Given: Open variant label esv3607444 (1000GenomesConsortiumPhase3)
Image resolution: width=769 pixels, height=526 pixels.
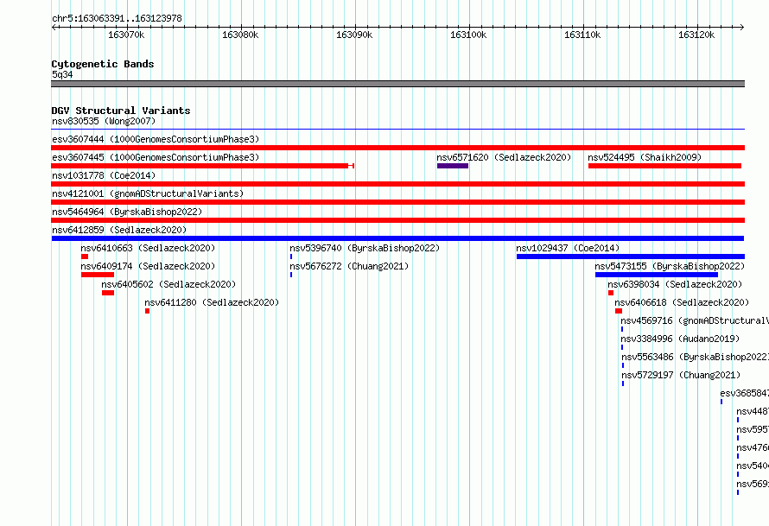Looking at the screenshot, I should pyautogui.click(x=156, y=139).
